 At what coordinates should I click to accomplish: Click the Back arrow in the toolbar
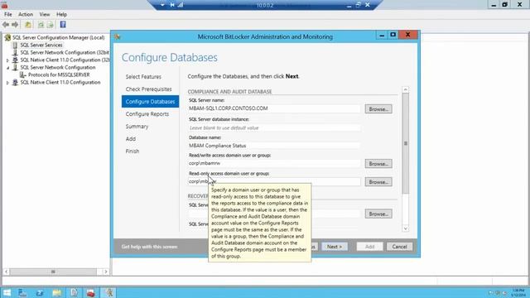tap(6, 25)
